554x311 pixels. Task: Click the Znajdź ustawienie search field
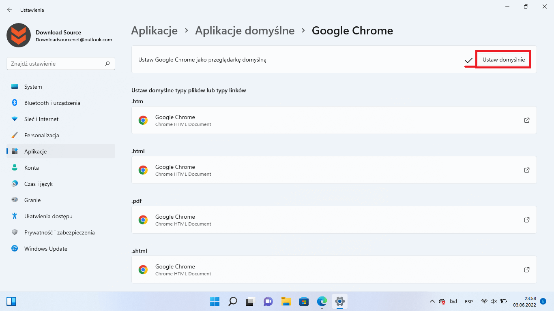click(61, 64)
